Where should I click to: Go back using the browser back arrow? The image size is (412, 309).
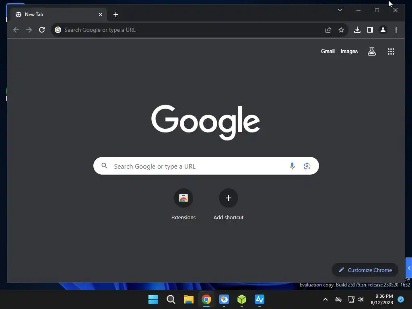16,30
